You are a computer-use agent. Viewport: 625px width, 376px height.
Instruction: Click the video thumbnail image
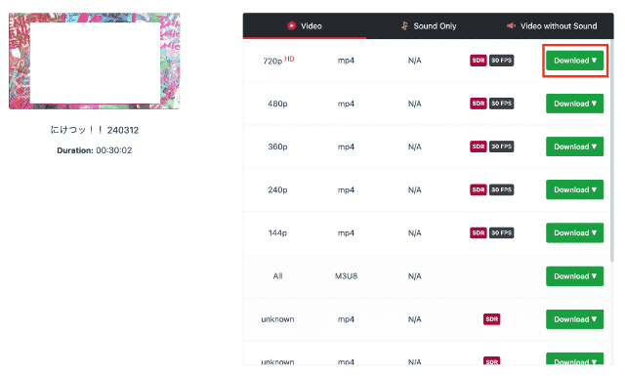click(x=95, y=61)
